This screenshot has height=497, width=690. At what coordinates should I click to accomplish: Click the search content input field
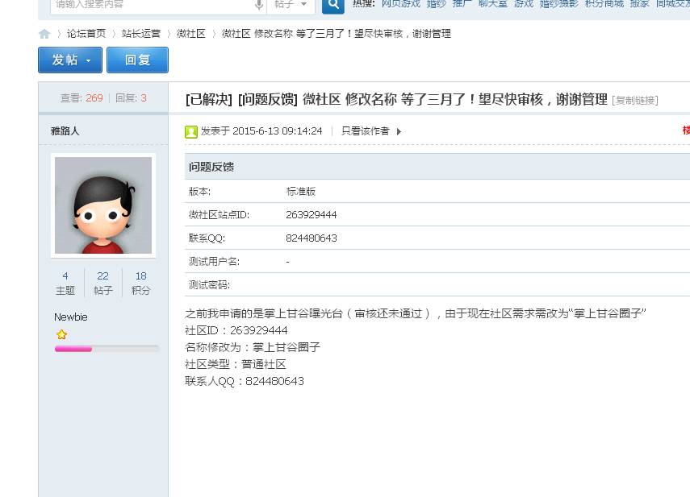(153, 5)
